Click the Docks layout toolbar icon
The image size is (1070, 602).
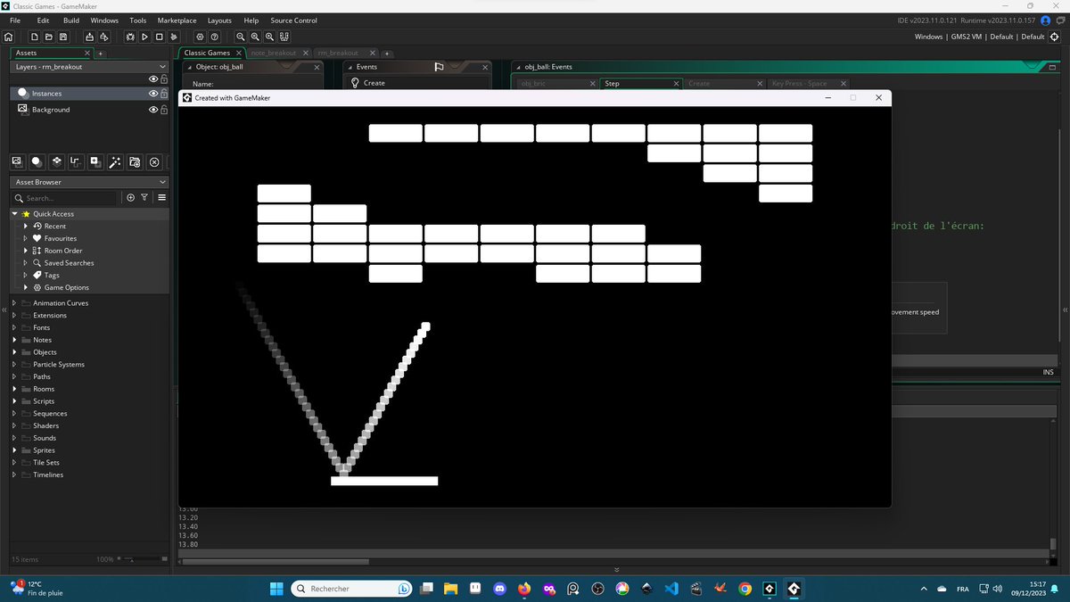pyautogui.click(x=284, y=37)
